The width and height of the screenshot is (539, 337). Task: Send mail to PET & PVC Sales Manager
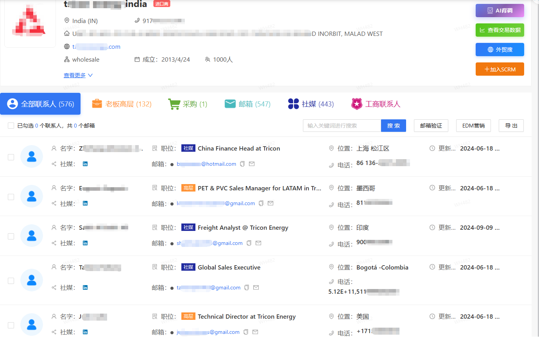[270, 203]
